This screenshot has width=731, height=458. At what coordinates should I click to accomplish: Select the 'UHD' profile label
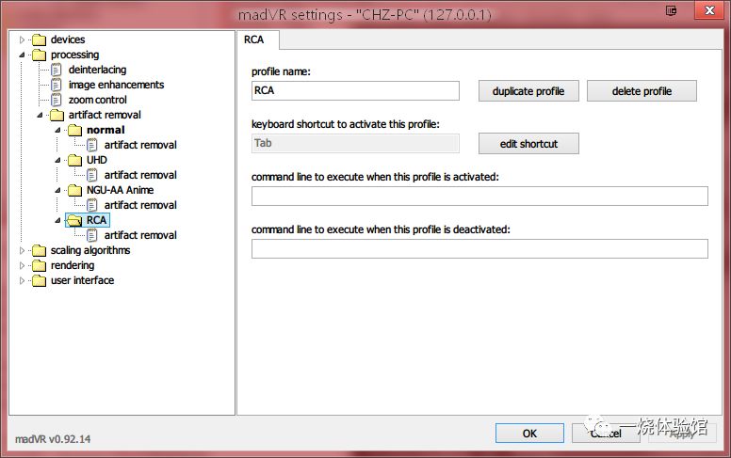pos(96,160)
